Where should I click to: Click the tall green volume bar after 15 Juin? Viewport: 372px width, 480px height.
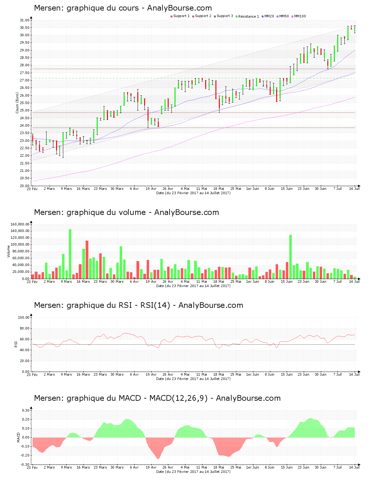click(x=290, y=257)
